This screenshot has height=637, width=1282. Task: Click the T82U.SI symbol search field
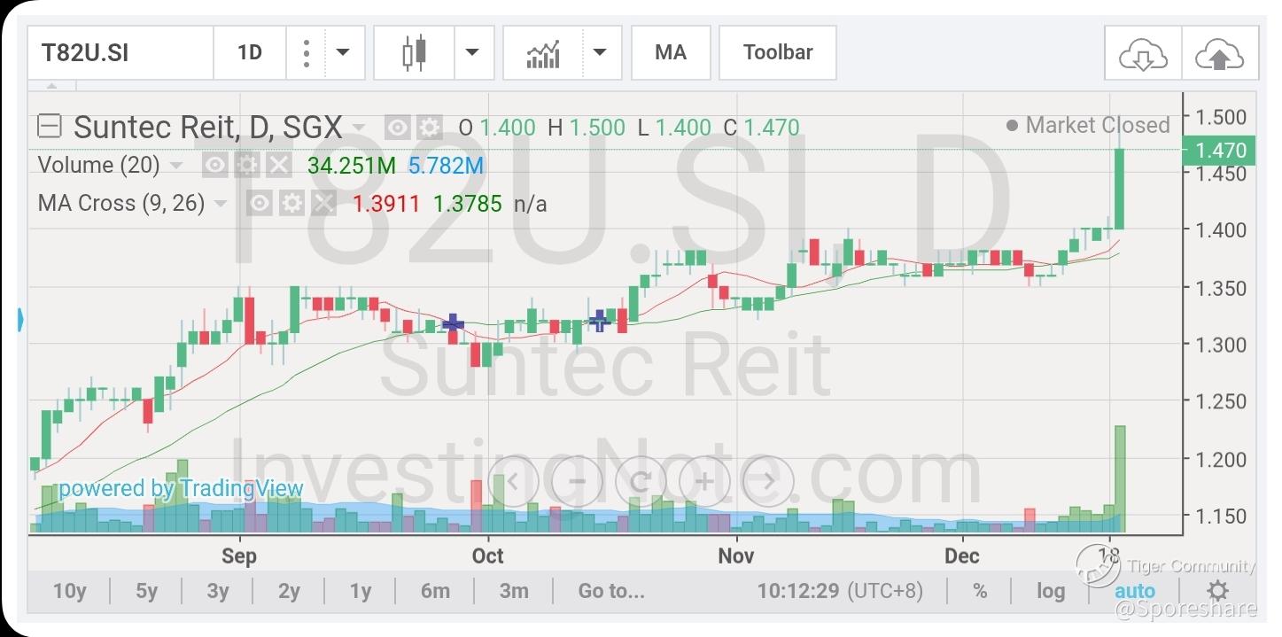tap(120, 52)
